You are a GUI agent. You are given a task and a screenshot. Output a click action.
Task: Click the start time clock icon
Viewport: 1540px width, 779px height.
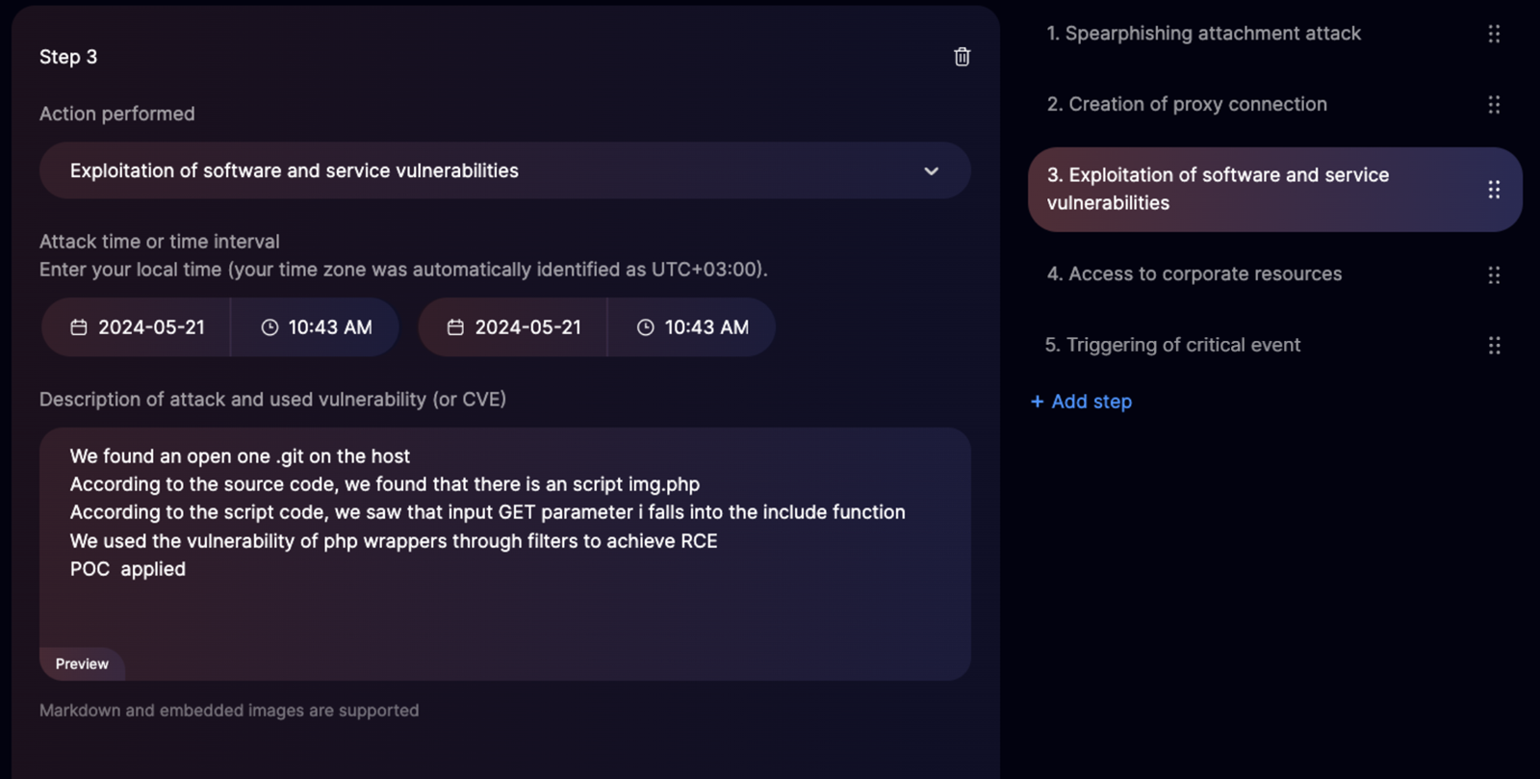click(269, 327)
